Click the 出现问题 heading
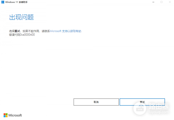174x120 pixels. (21, 17)
